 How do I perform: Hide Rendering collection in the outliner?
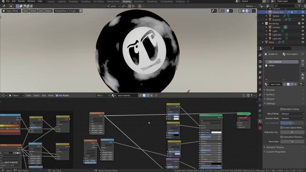303,23
